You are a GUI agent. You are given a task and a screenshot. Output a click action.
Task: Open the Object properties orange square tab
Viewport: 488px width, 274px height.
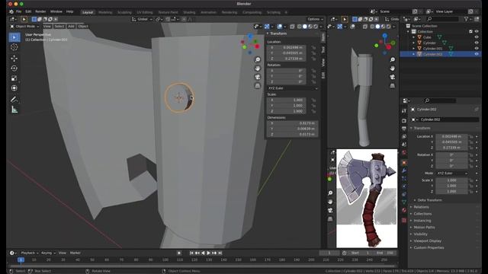pos(404,163)
